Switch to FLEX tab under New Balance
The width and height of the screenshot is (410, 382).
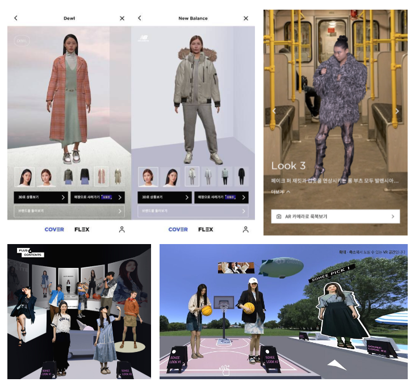point(206,229)
